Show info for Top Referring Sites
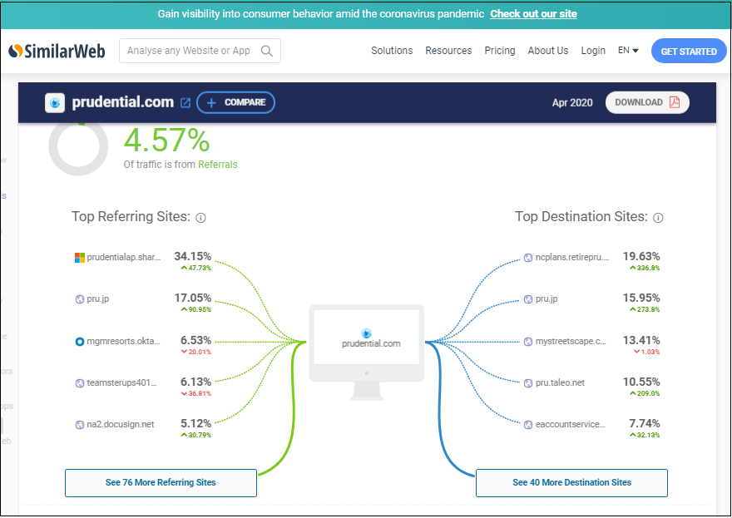Image resolution: width=732 pixels, height=518 pixels. (200, 218)
